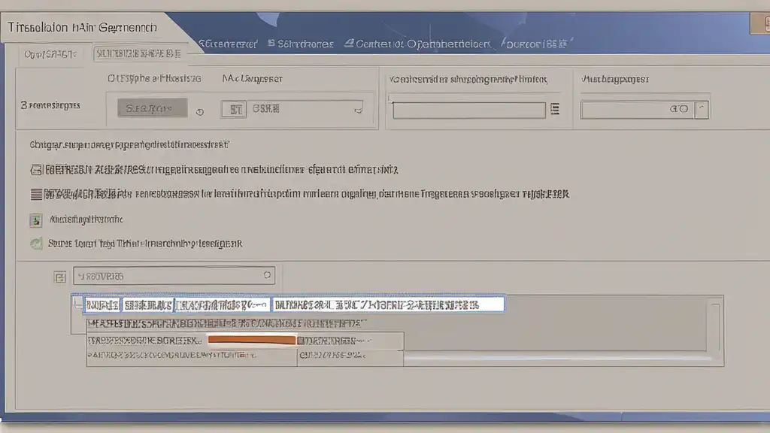770x433 pixels.
Task: Click the list icon right of the long empty field
Action: point(555,109)
